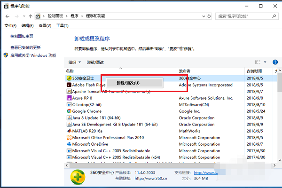Screen dimensions: 282x188
Task: Click install date 2018/5/24
Action: [256, 111]
